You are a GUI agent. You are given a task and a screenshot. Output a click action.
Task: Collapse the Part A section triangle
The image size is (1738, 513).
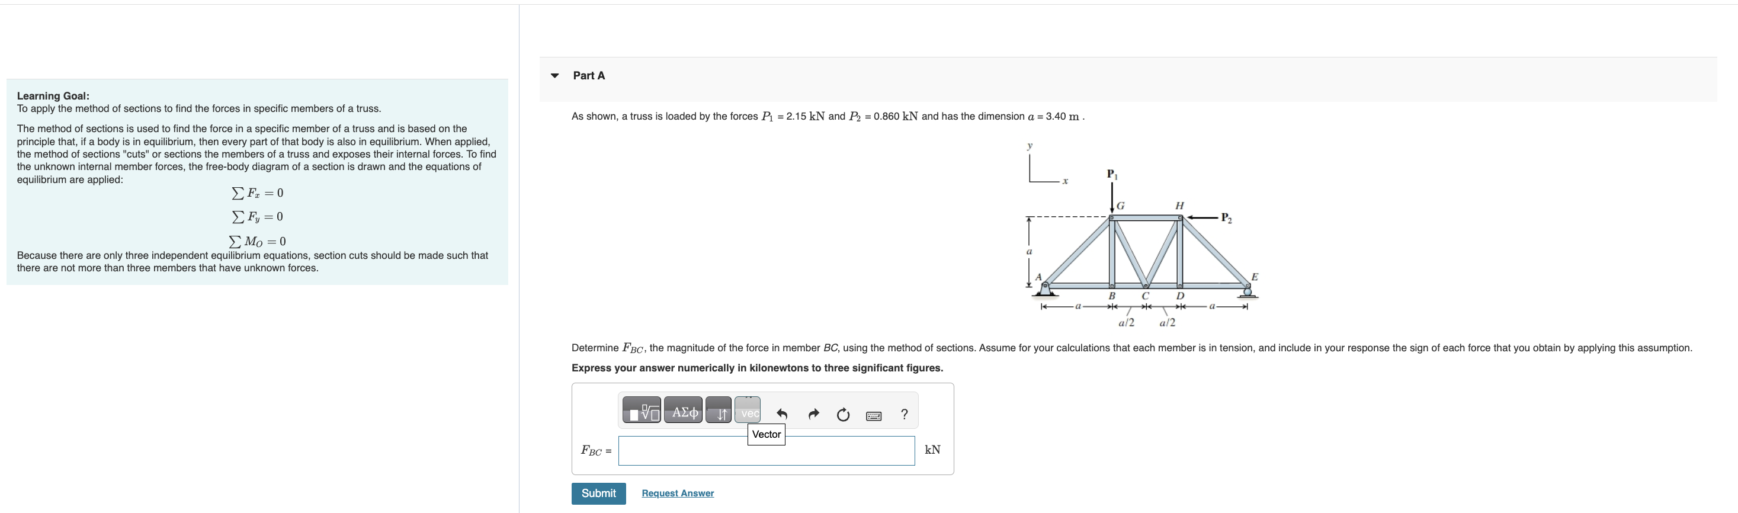[x=554, y=76]
